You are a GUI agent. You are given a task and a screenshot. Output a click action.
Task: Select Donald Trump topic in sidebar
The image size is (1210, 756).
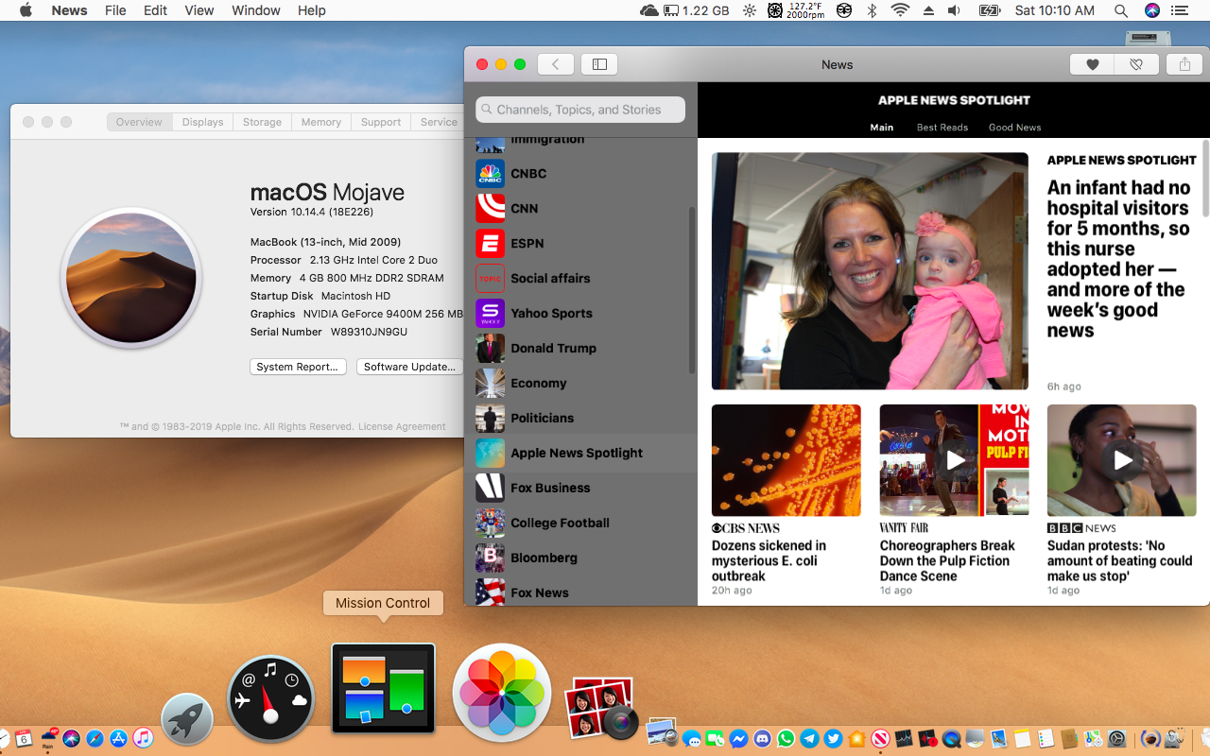(580, 349)
